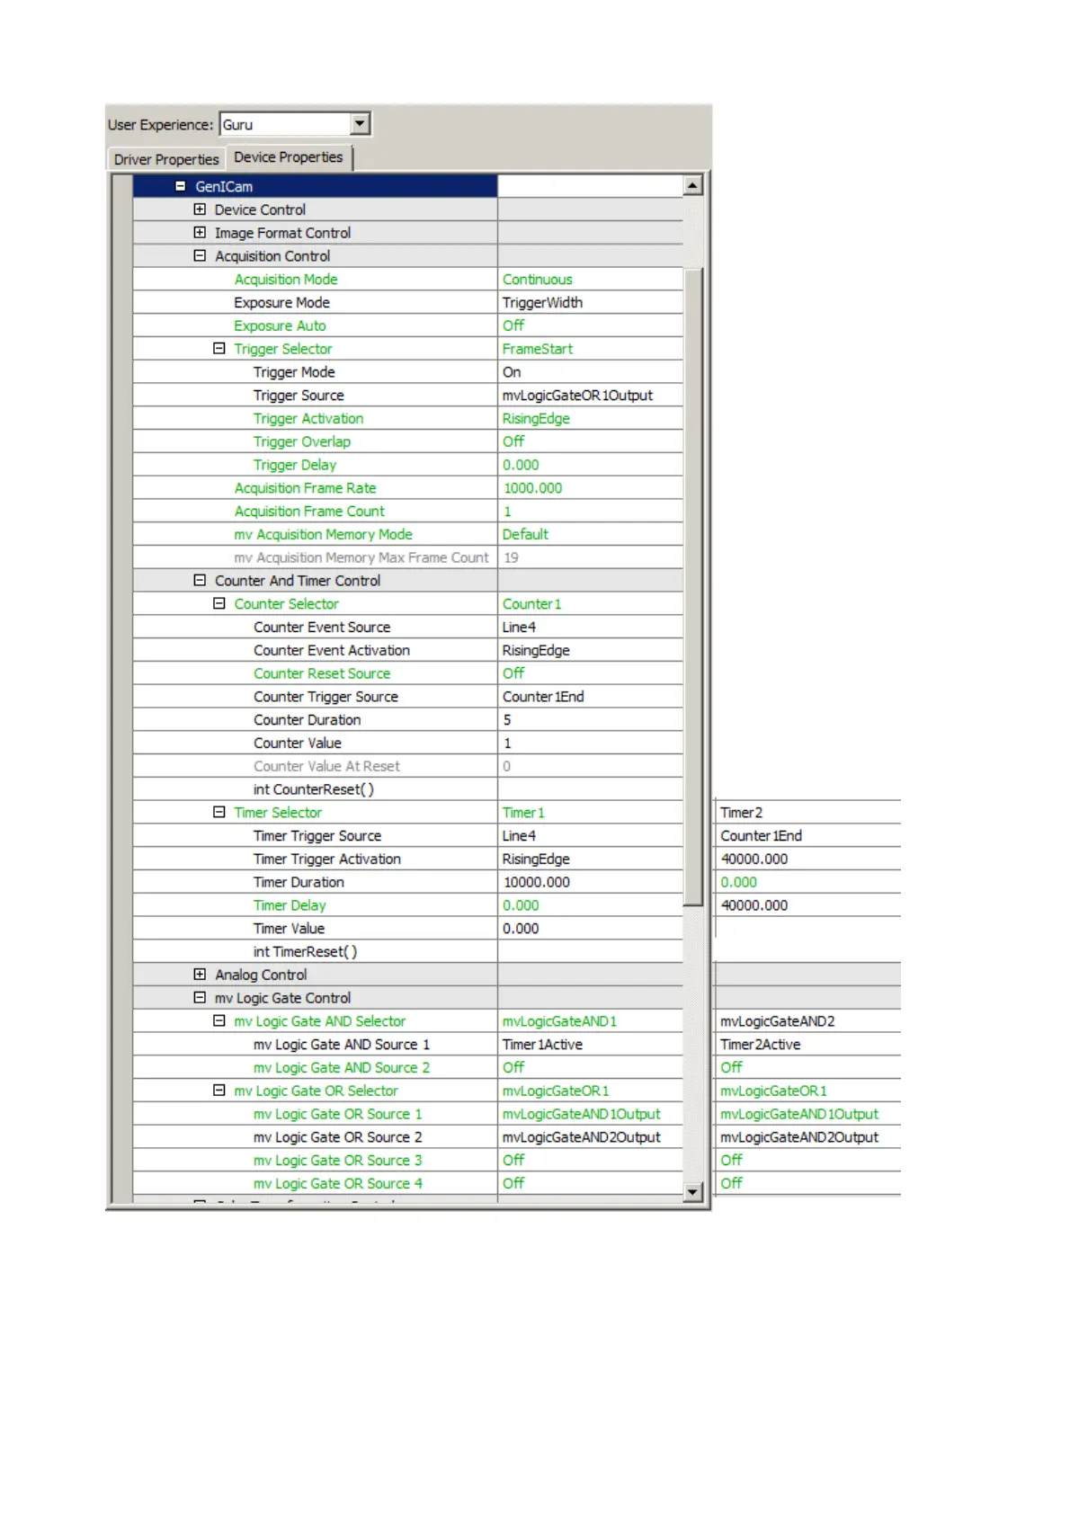Select the Trigger Mode property
Image resolution: width=1070 pixels, height=1514 pixels.
pyautogui.click(x=294, y=372)
